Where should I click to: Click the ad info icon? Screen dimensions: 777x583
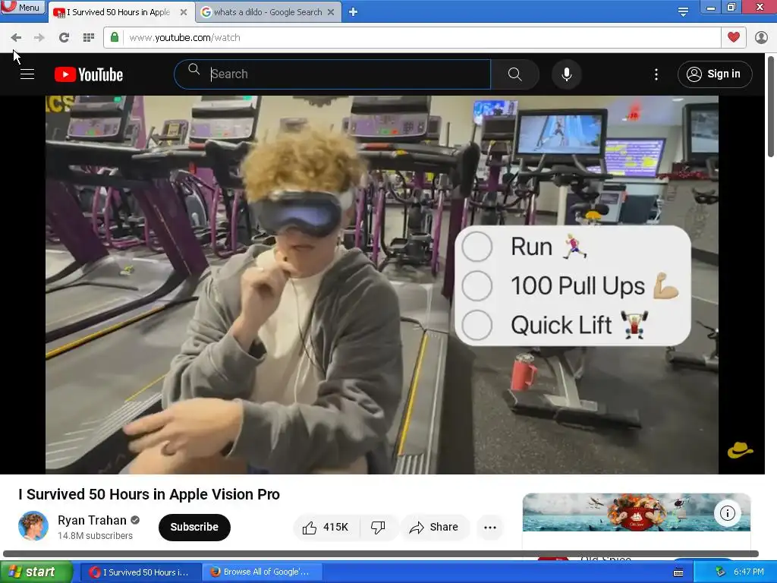tap(728, 513)
